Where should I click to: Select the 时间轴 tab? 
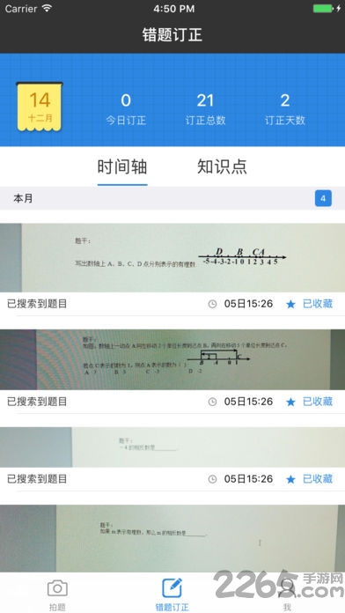point(122,167)
